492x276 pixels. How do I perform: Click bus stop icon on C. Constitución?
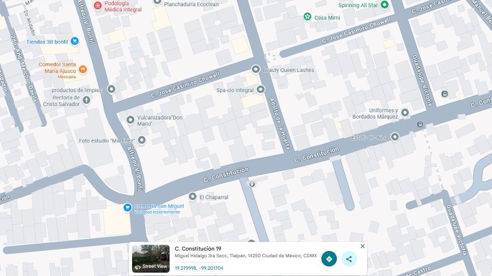pos(420,124)
